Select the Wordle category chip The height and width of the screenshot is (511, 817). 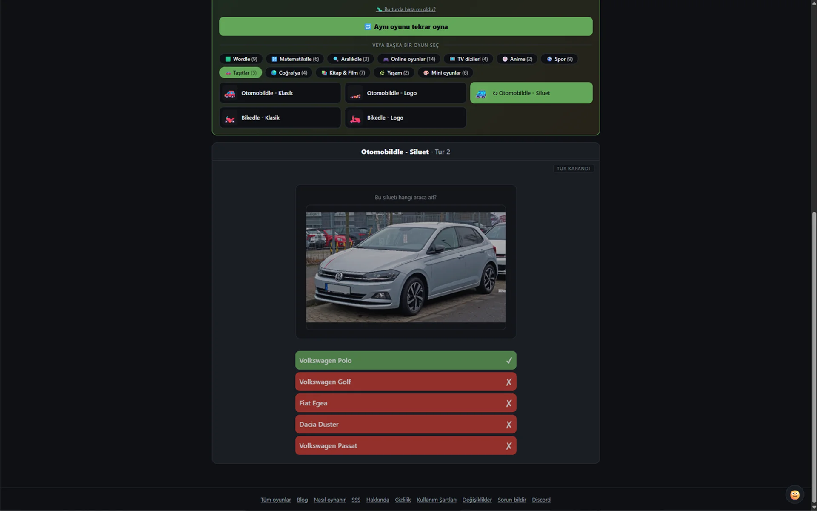pos(241,59)
